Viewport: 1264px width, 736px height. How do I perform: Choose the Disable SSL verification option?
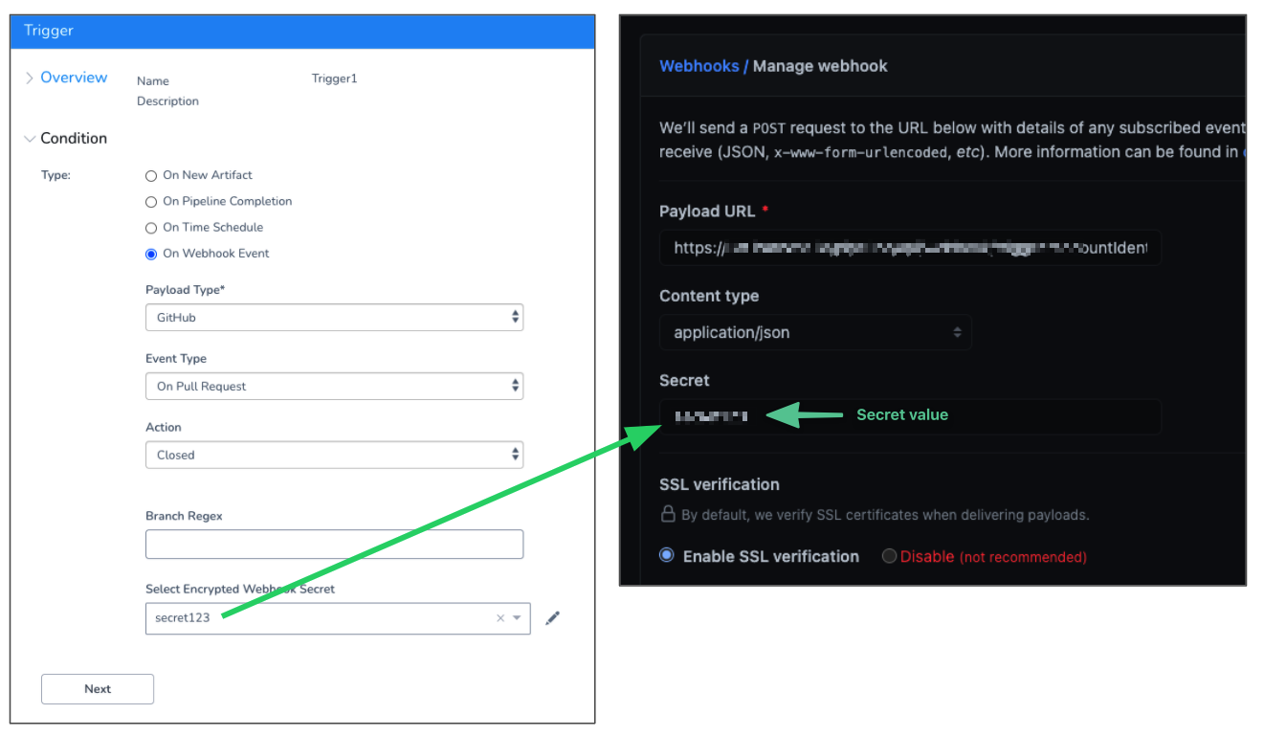click(889, 556)
